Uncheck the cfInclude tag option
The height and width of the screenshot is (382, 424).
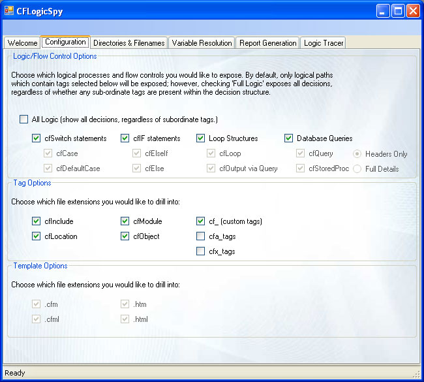coord(37,221)
